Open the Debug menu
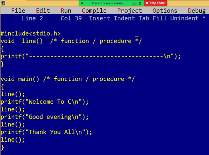 point(197,11)
